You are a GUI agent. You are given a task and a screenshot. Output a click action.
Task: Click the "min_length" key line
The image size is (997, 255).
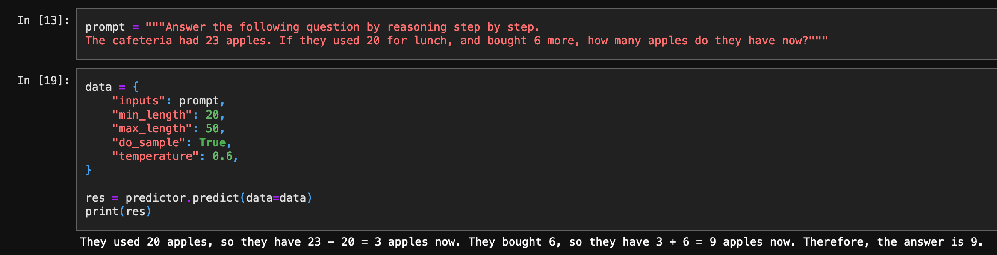pyautogui.click(x=152, y=115)
